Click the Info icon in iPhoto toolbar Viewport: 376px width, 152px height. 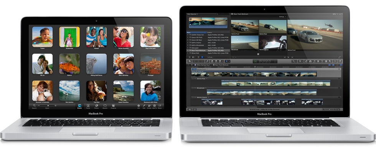[139, 106]
